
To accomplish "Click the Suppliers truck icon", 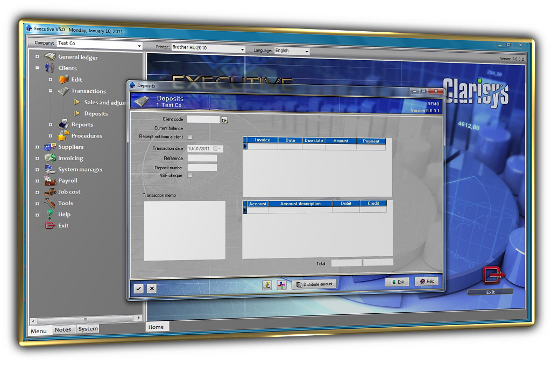I will click(50, 147).
